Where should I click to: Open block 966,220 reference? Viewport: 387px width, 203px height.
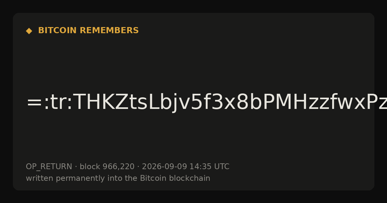click(107, 167)
